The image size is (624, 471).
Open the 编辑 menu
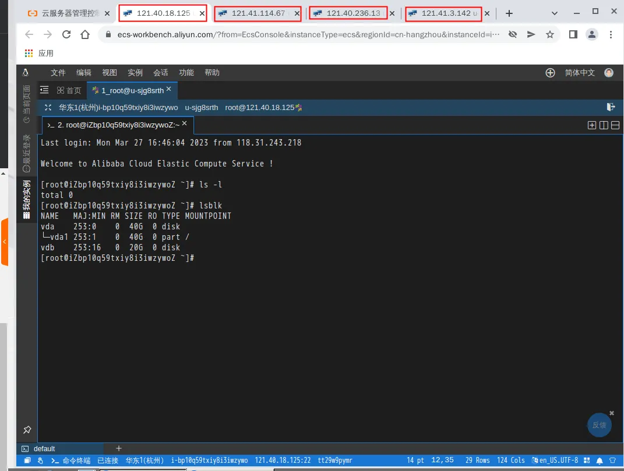point(83,72)
